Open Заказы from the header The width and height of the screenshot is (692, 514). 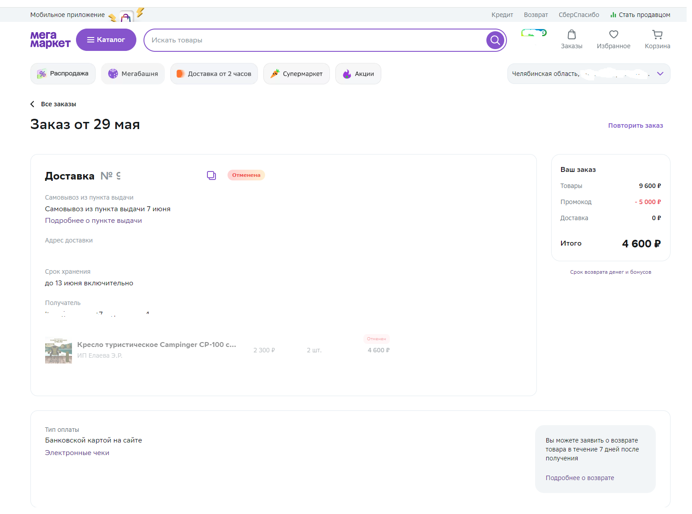572,39
